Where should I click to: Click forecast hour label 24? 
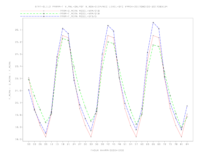[74, 144]
